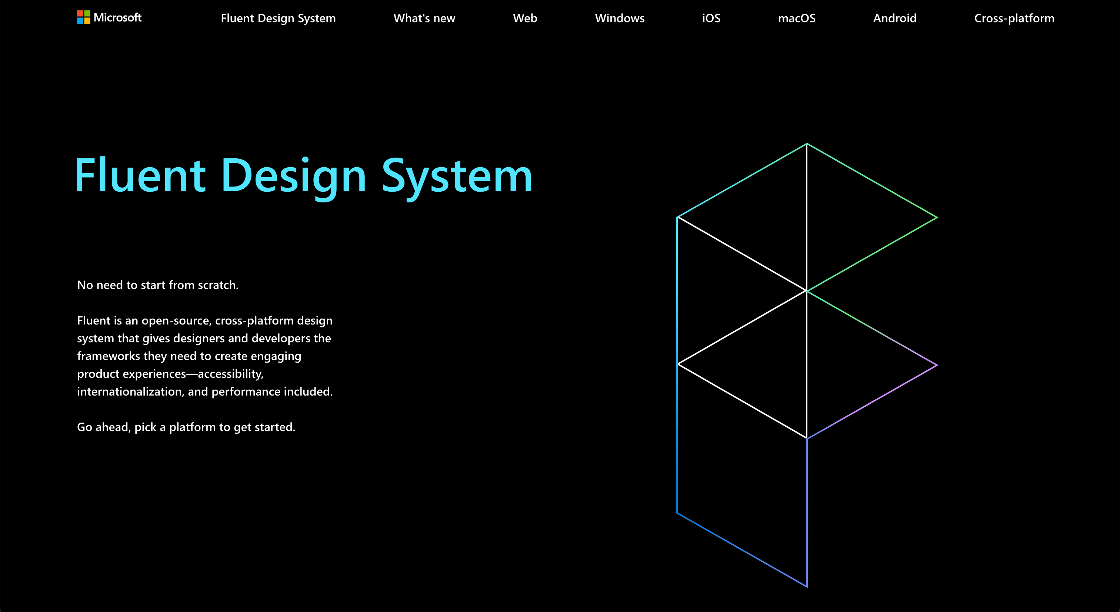
Task: Click 'No need to start from scratch' text
Action: click(x=158, y=285)
